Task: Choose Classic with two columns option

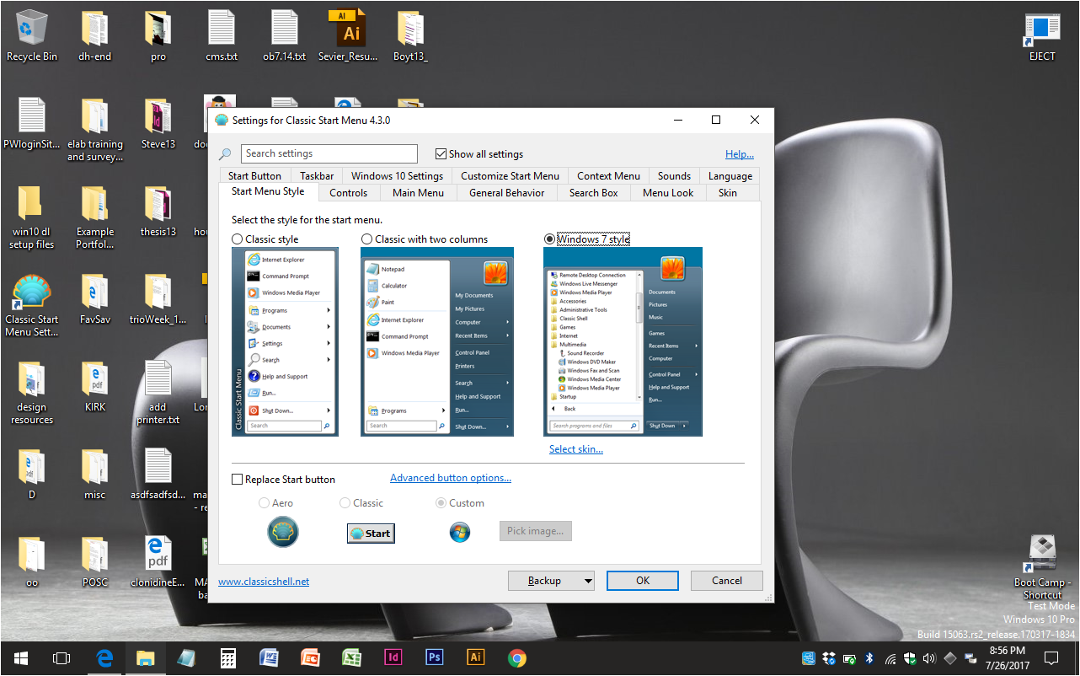Action: pyautogui.click(x=366, y=239)
